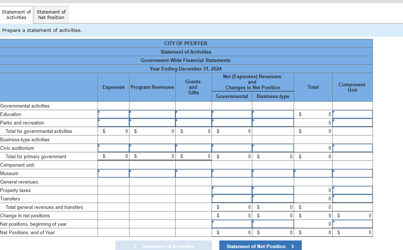Click the Component Unit cell for Museum
The height and width of the screenshot is (250, 403).
352,173
